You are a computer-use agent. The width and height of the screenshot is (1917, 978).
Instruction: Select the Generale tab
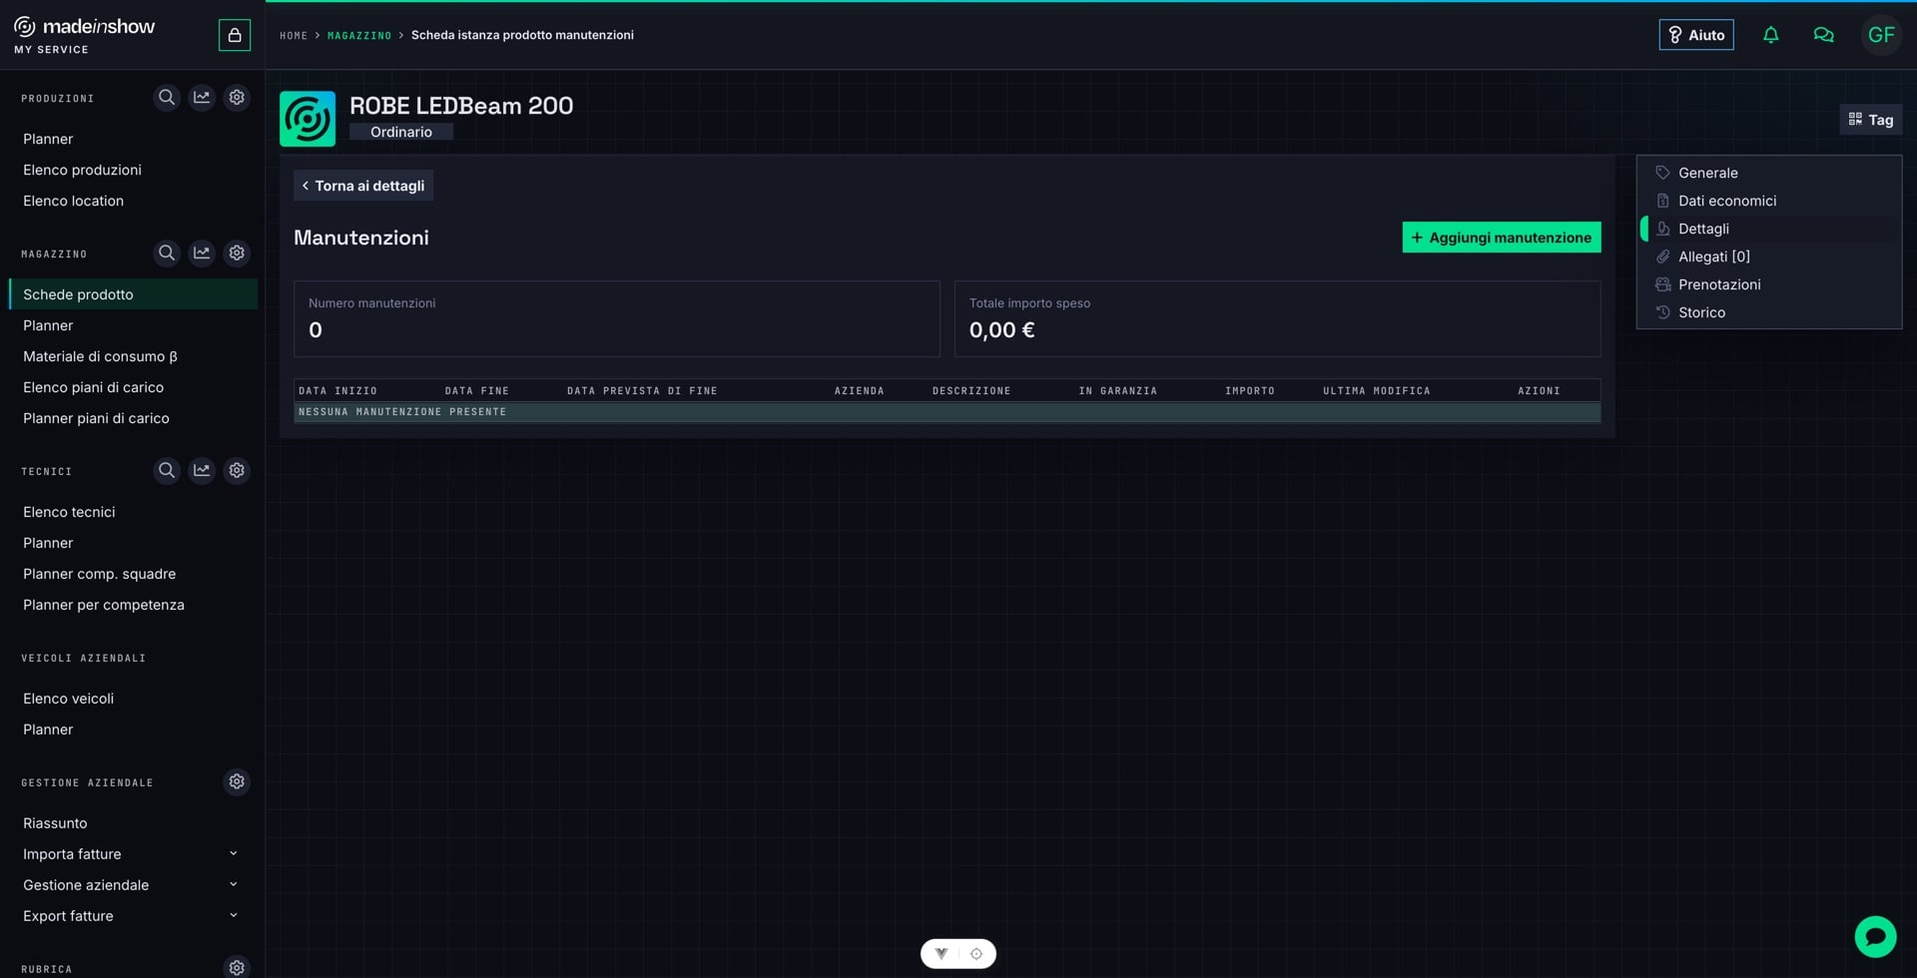point(1769,173)
